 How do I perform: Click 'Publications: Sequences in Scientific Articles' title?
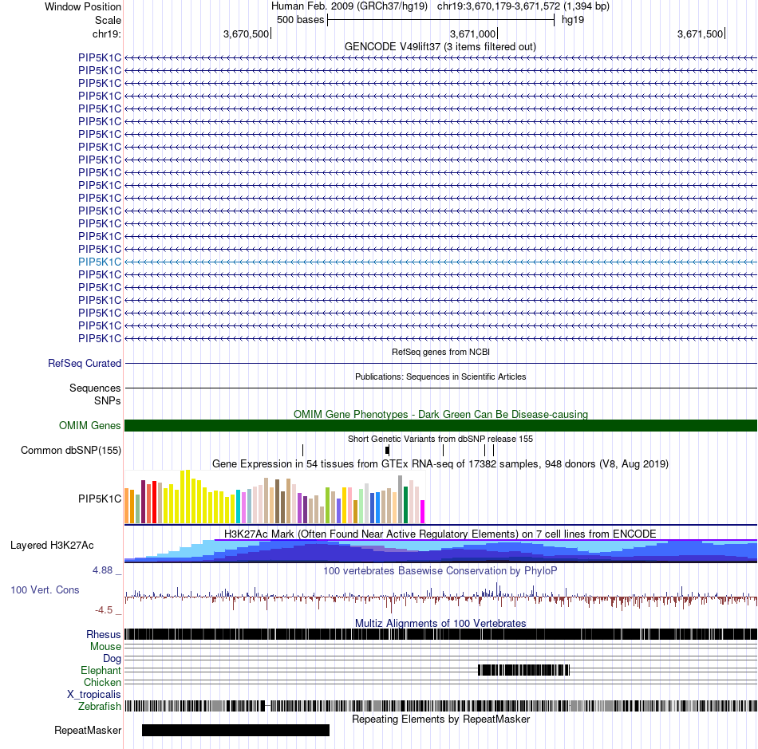(x=440, y=377)
